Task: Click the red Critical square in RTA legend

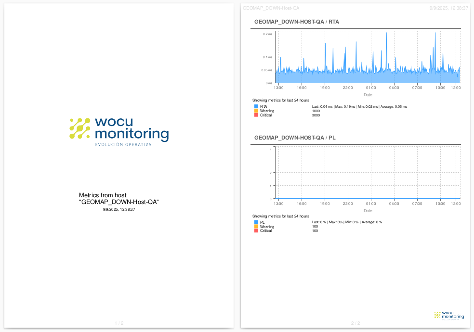Action: coord(256,115)
